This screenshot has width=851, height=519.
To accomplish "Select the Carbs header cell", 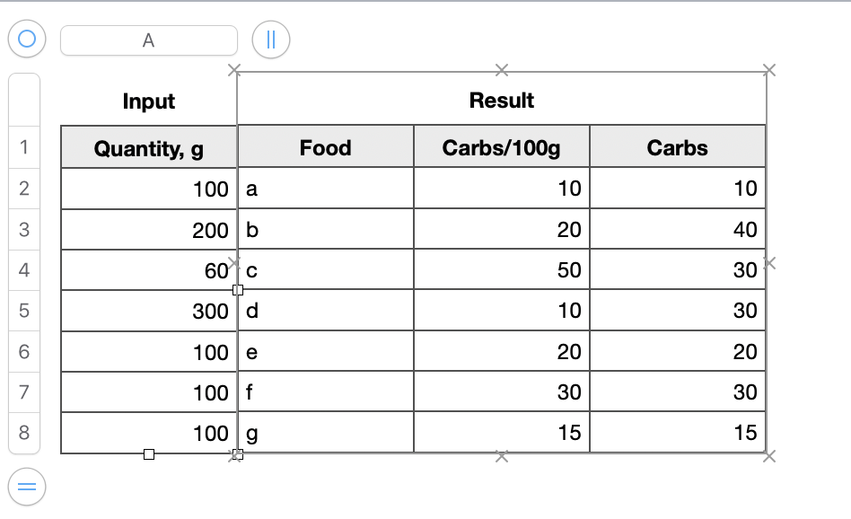I will 678,146.
